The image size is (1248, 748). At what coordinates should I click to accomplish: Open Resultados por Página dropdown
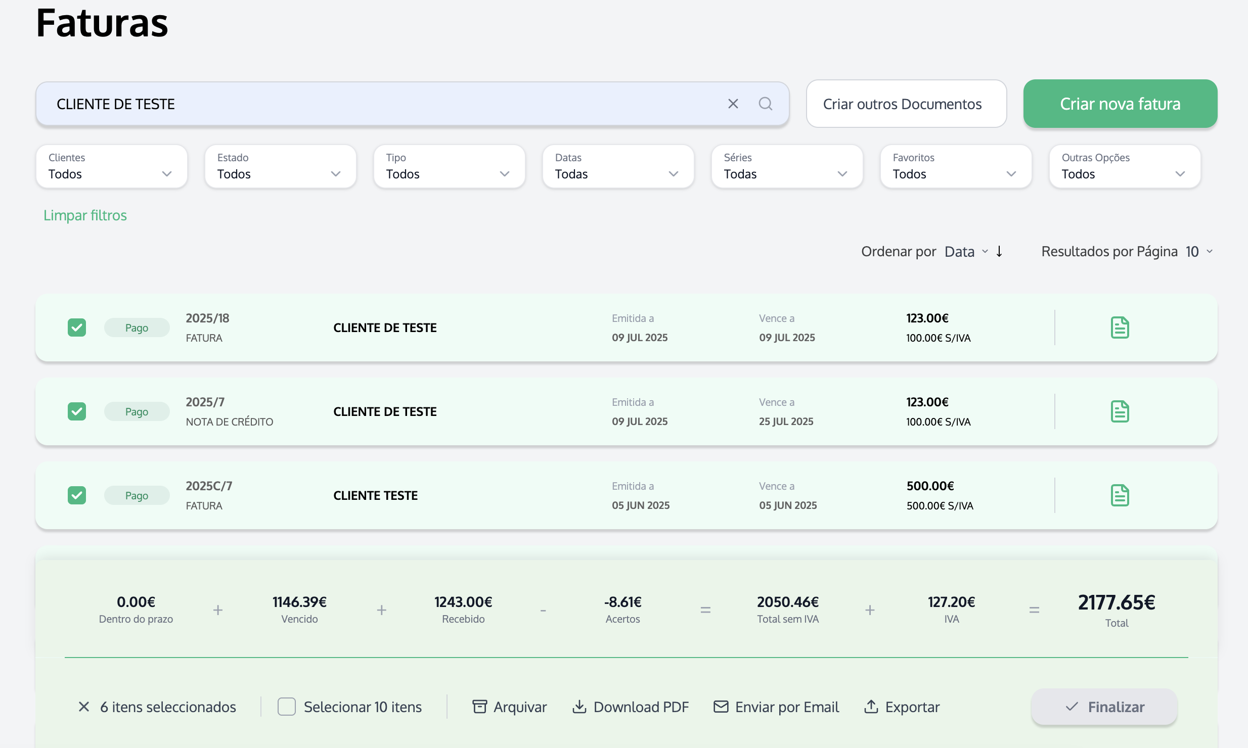(1198, 251)
